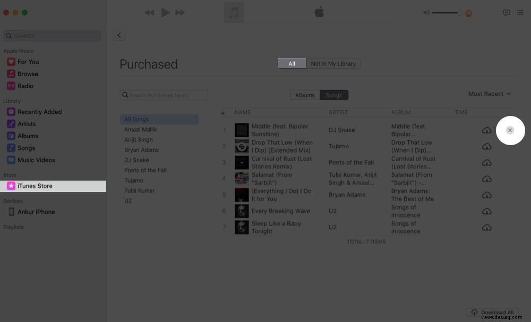This screenshot has height=322, width=531.
Task: Select Tulsi Kumar in artist list
Action: click(x=139, y=190)
